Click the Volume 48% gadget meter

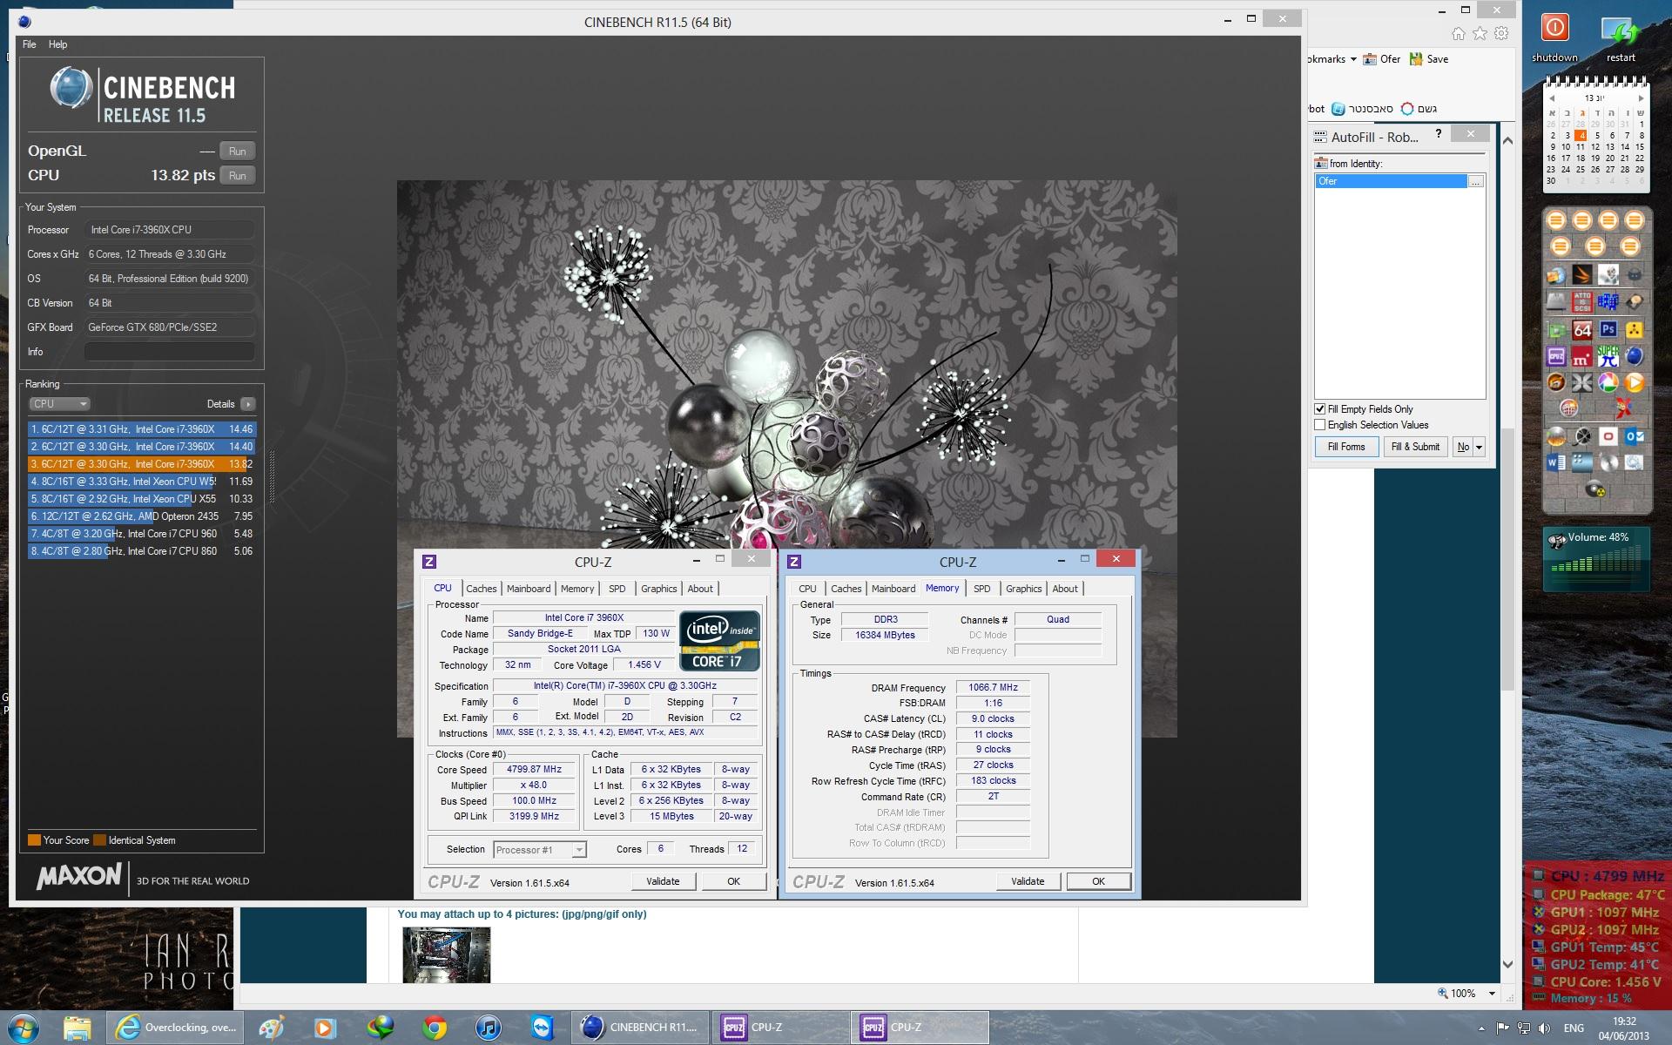tap(1597, 560)
